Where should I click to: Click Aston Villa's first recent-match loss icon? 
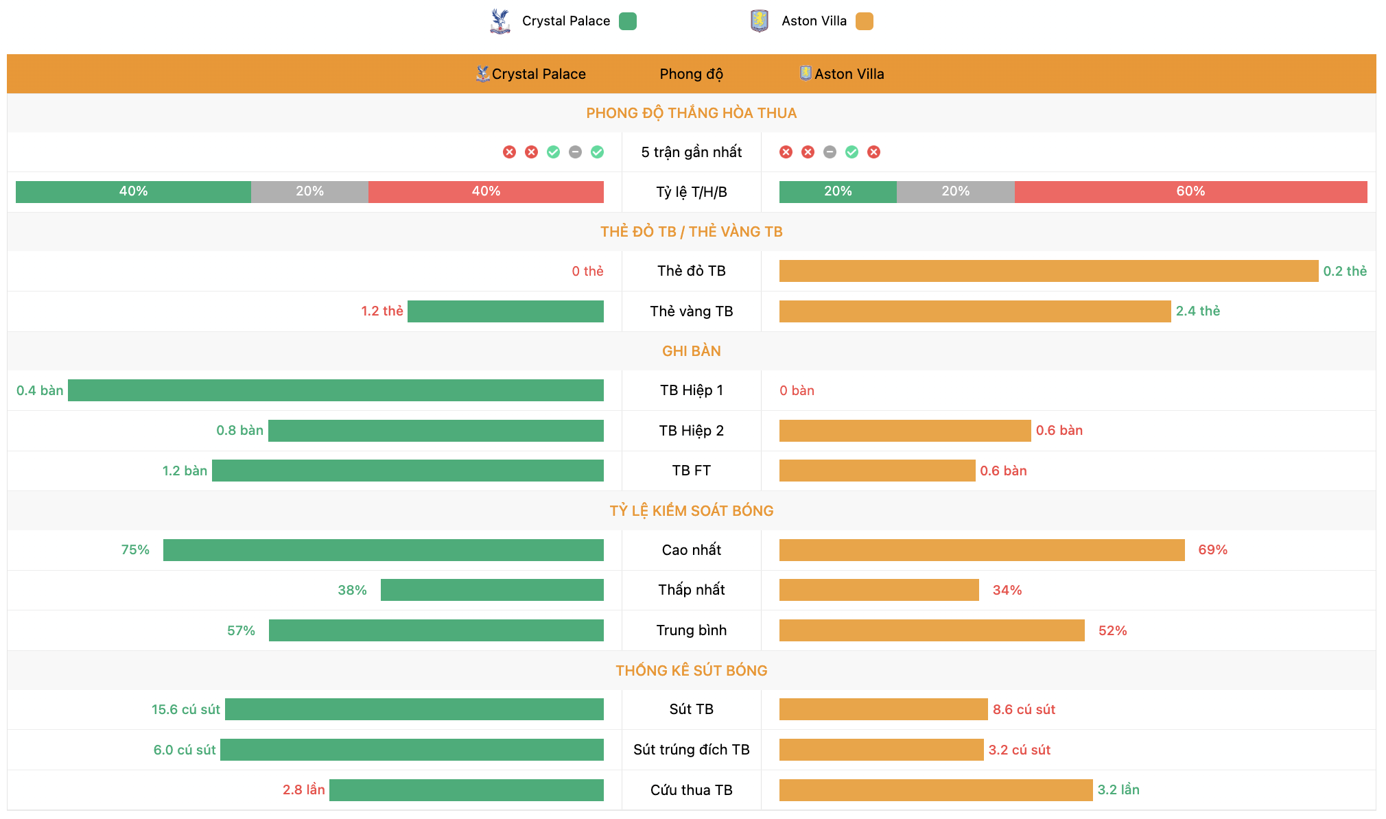pos(786,152)
